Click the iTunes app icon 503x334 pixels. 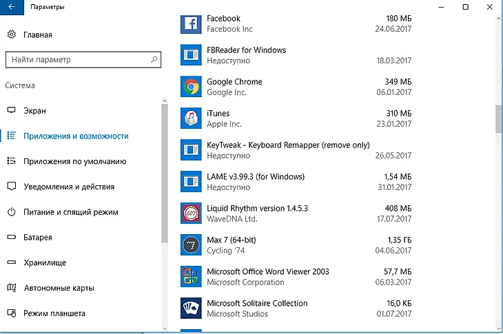click(190, 118)
